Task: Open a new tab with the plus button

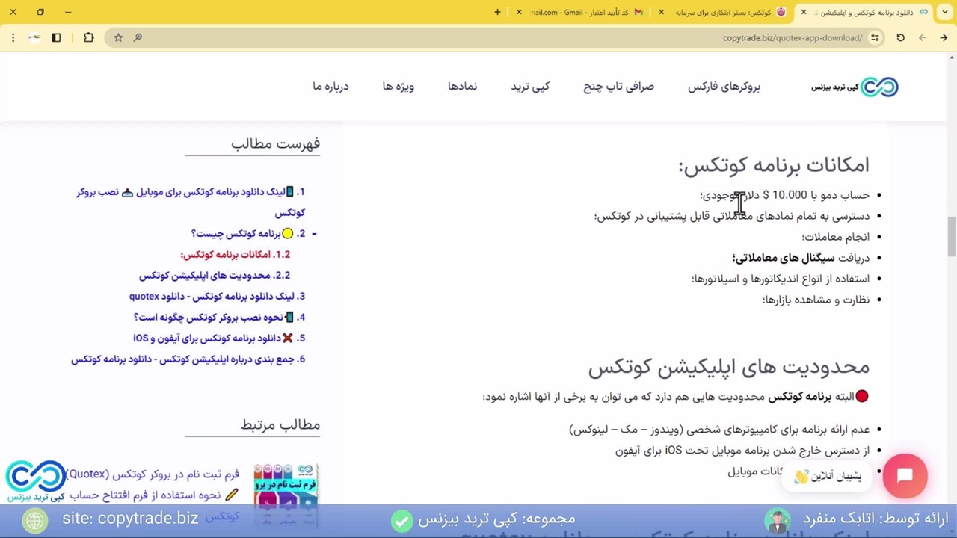Action: [x=497, y=12]
